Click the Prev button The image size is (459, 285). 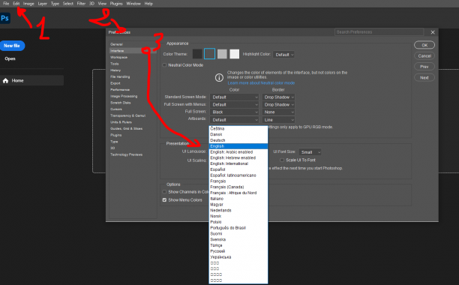[x=424, y=67]
